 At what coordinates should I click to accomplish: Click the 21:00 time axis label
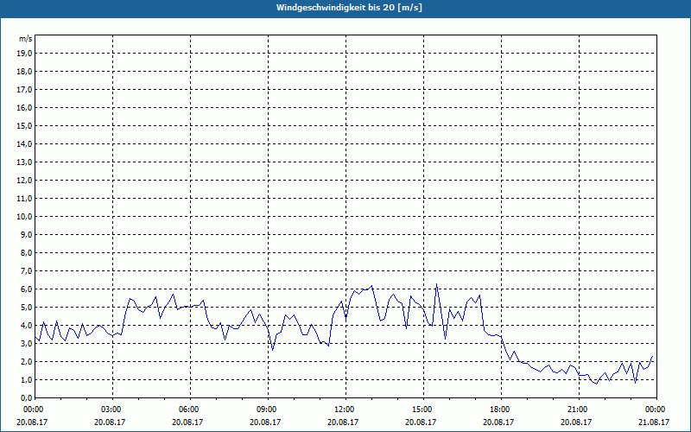tap(579, 410)
